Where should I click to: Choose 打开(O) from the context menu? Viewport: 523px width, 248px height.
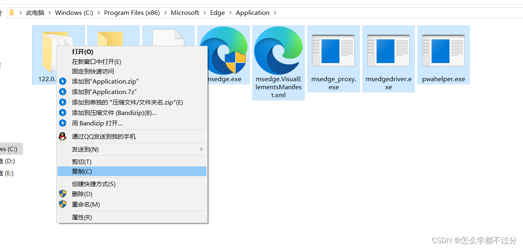(132, 52)
